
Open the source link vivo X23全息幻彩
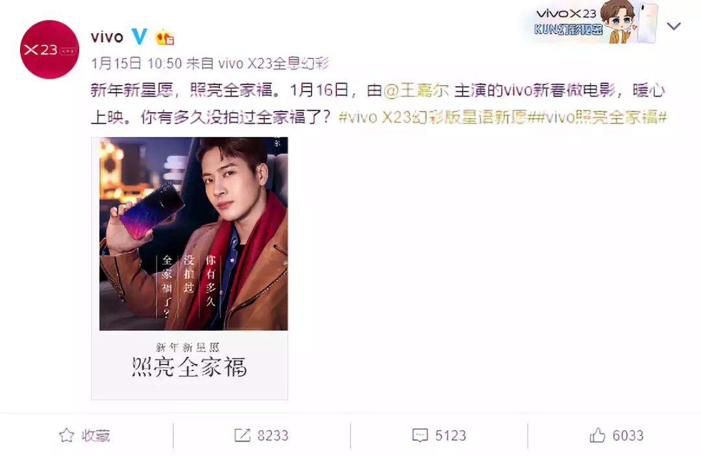coord(274,64)
